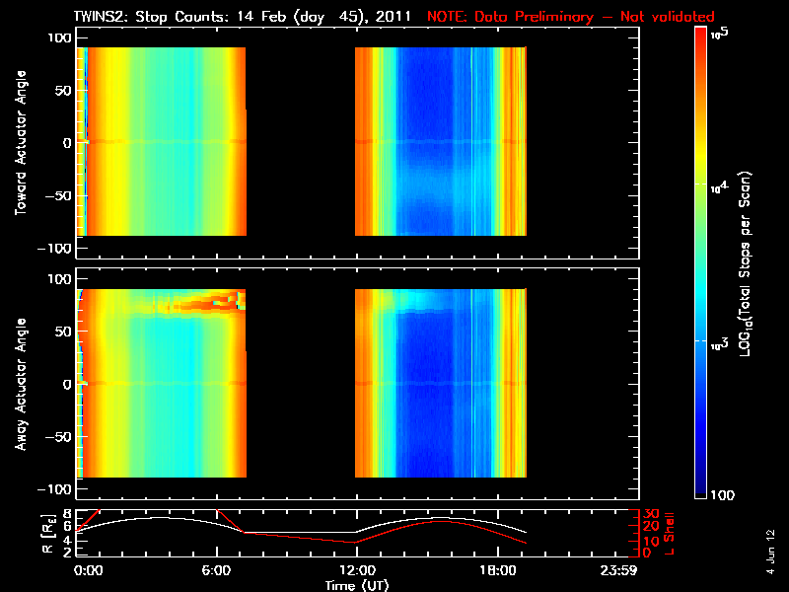Click the Away panel data block before 8:00
This screenshot has height=592, width=789.
coord(161,383)
